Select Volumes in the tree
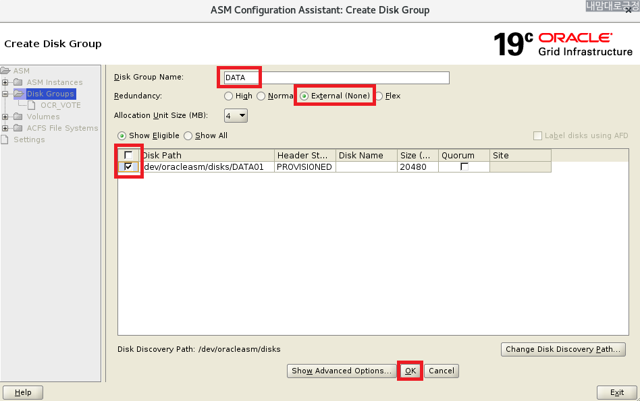The height and width of the screenshot is (401, 640). pyautogui.click(x=43, y=117)
